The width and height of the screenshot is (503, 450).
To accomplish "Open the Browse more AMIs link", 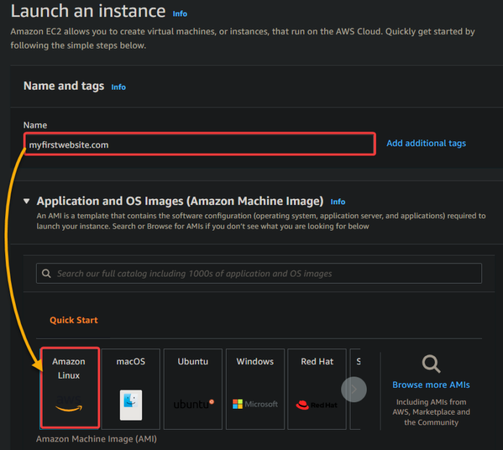I will pos(431,384).
